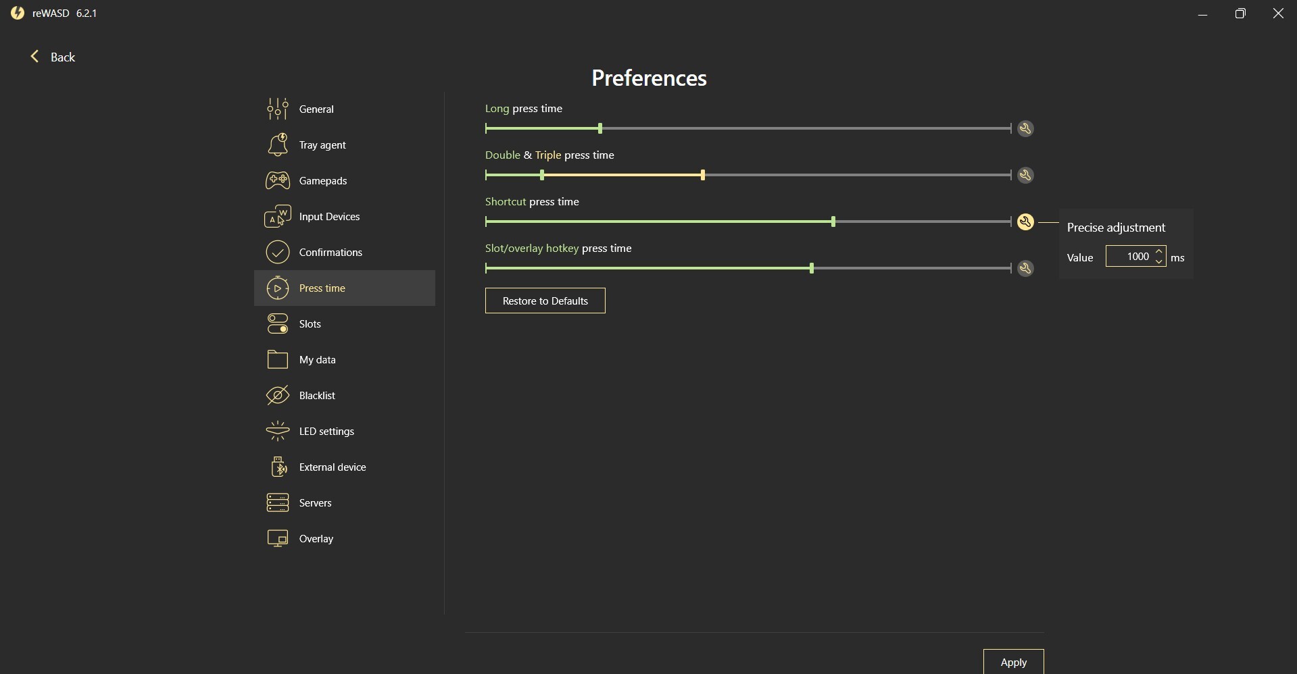Viewport: 1297px width, 674px height.
Task: Switch to the Slots preferences tab
Action: coord(310,324)
